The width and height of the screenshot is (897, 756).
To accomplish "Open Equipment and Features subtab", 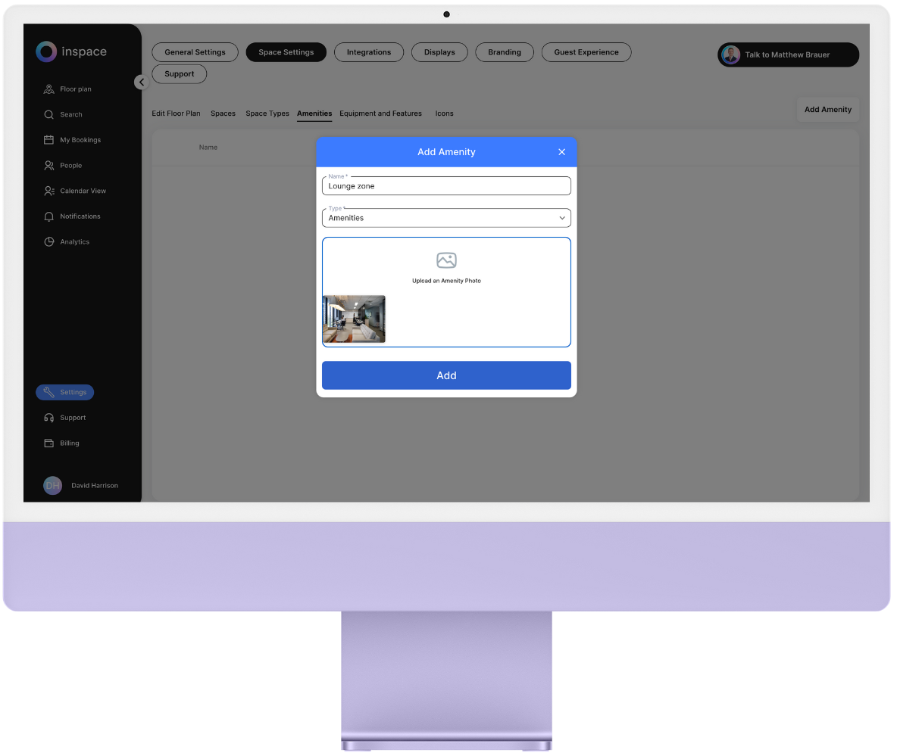I will pos(380,114).
